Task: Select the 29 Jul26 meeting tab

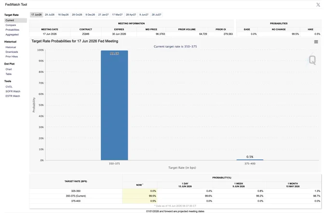Action: [50, 14]
